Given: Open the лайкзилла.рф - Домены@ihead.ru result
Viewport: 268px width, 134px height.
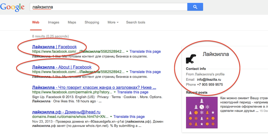Looking at the screenshot, I should (66, 112).
